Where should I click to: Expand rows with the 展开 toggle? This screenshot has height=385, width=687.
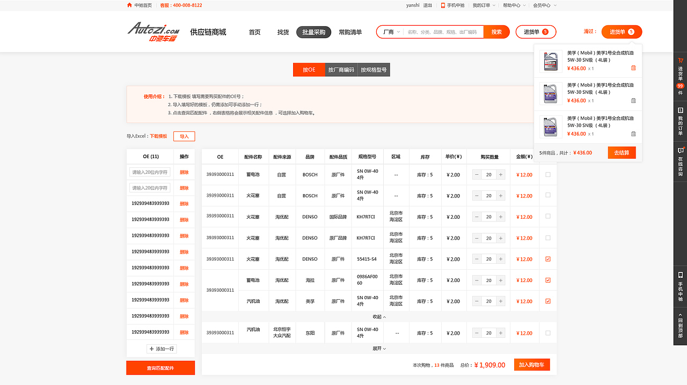379,349
